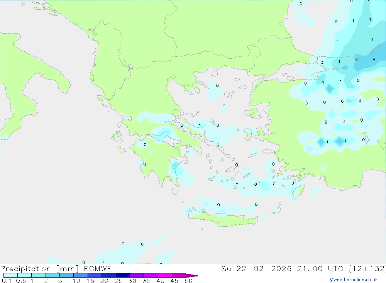Pick the 35–40 mm purple legend swatch
386x283 pixels.
pyautogui.click(x=151, y=275)
